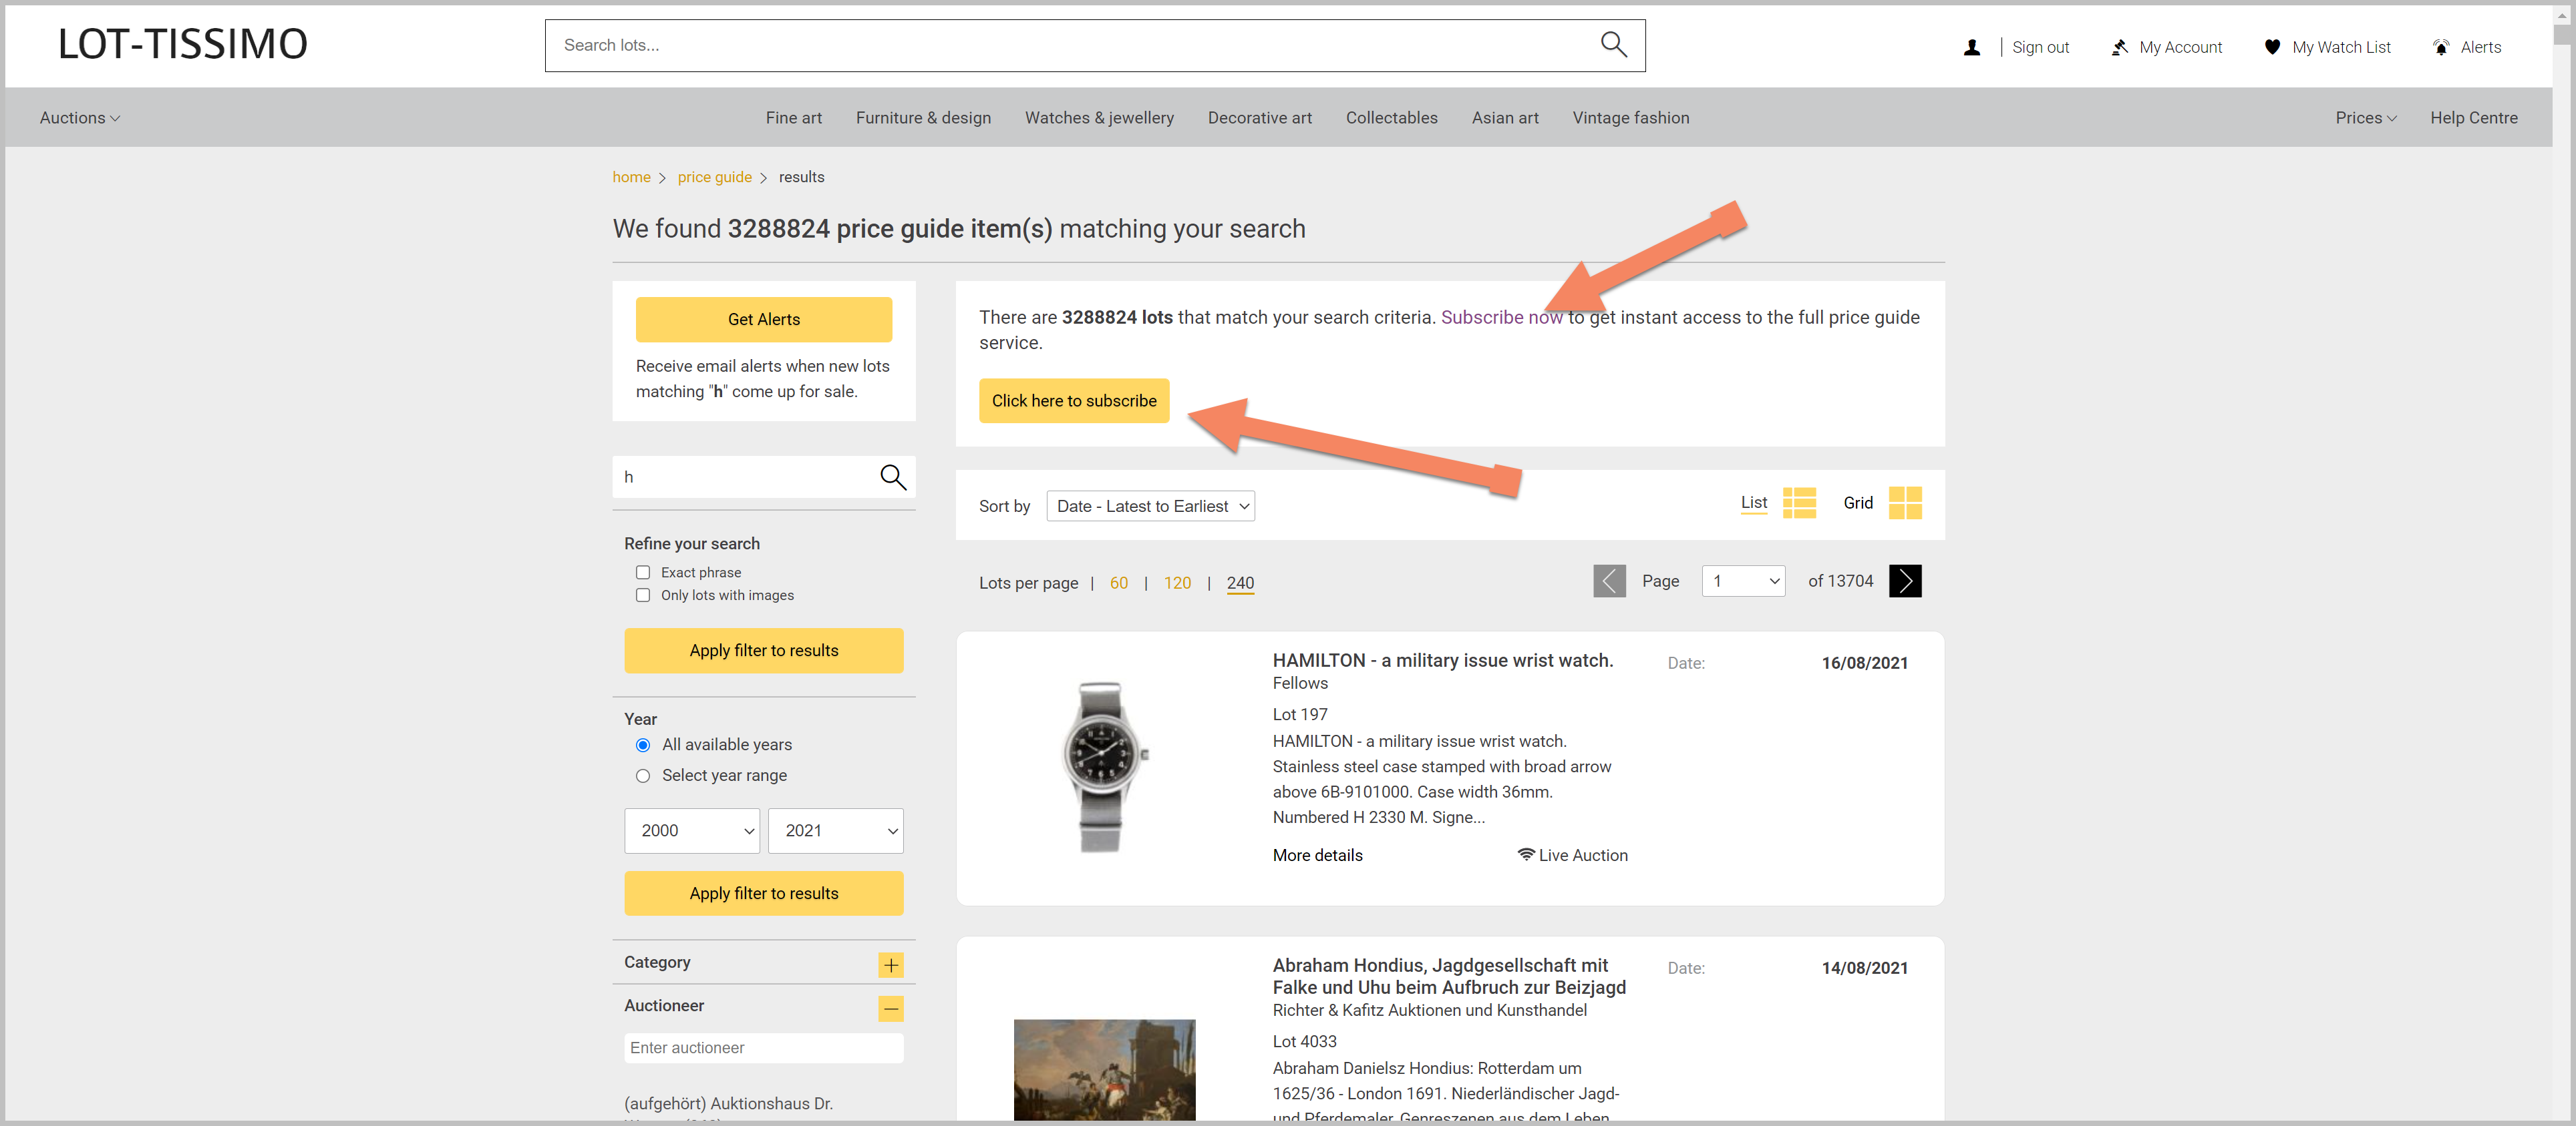2576x1126 pixels.
Task: Click the Get Alerts button
Action: [764, 320]
